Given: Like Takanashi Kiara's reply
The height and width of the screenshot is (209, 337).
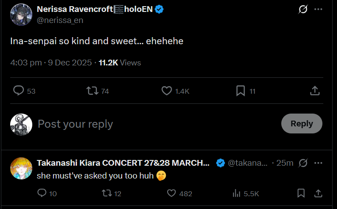Looking at the screenshot, I should point(172,193).
